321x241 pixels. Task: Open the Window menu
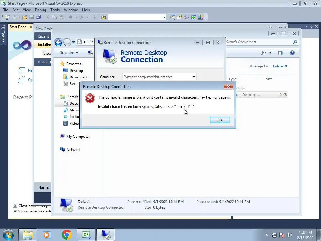(71, 10)
